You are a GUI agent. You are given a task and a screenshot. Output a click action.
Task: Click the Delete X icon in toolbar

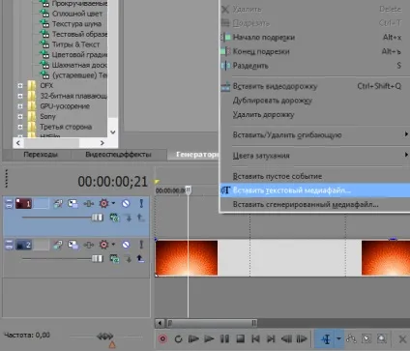click(x=402, y=339)
